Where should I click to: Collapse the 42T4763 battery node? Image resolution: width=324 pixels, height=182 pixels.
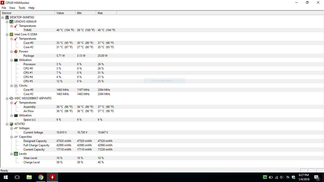pos(7,124)
